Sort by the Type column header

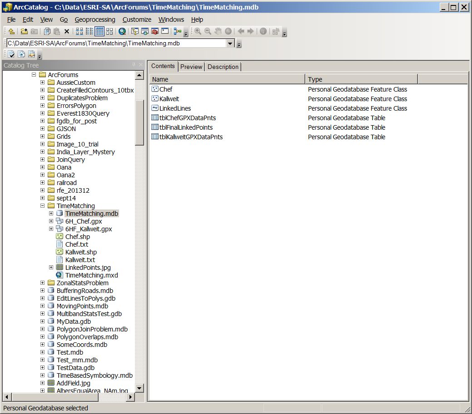click(361, 79)
